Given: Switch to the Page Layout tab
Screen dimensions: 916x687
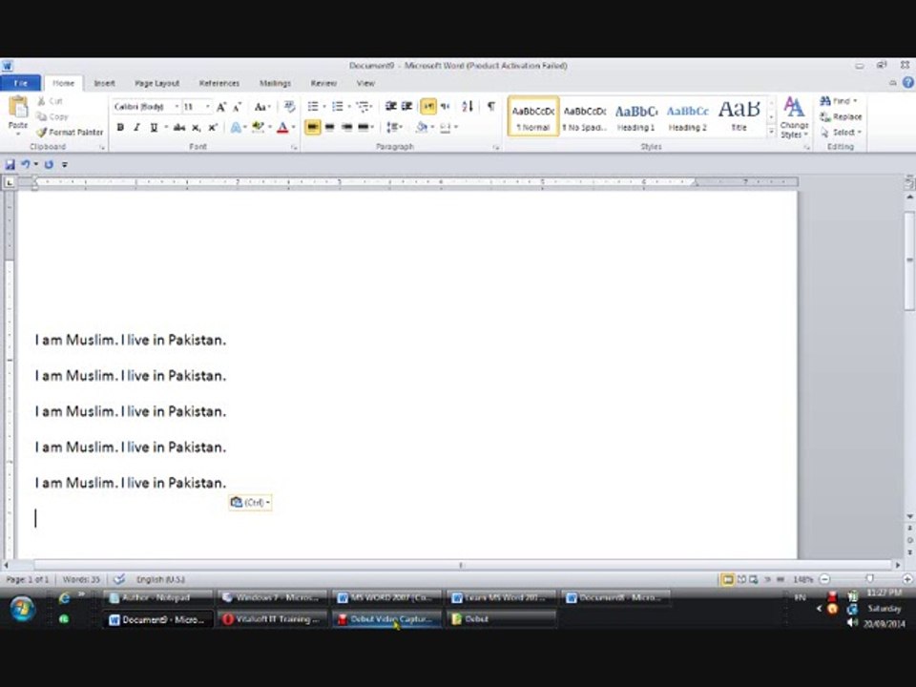Looking at the screenshot, I should coord(156,84).
